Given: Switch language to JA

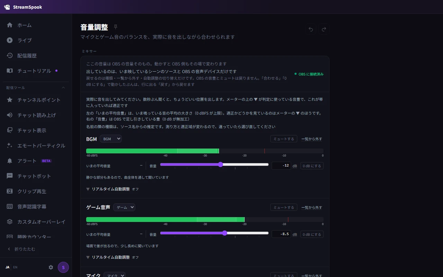Looking at the screenshot, I should [8, 267].
